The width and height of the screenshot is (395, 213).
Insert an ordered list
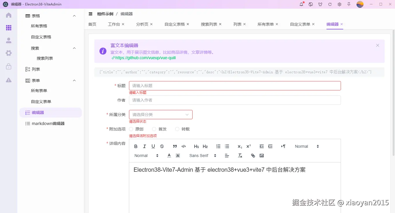(x=218, y=146)
